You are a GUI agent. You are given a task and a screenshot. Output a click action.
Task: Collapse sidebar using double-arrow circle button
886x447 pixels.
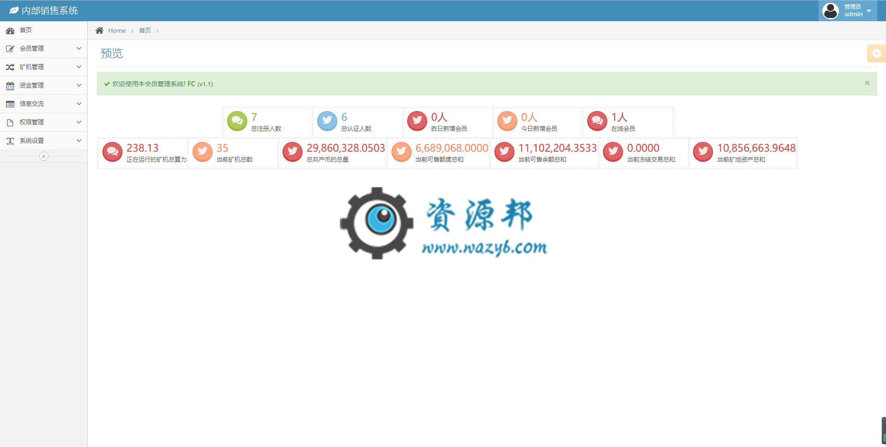point(44,156)
